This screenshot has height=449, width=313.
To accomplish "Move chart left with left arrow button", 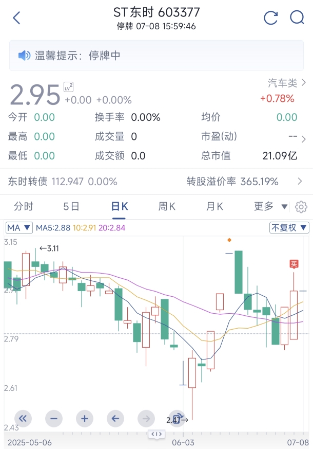I will [115, 419].
